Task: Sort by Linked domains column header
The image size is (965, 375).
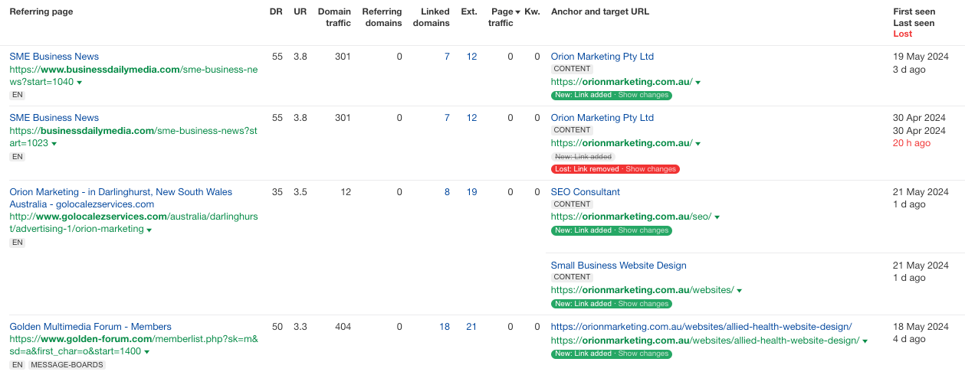Action: coord(432,18)
